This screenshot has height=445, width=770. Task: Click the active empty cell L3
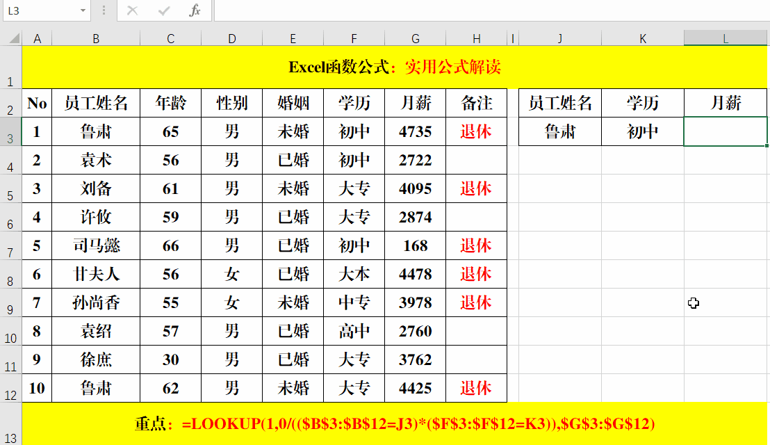point(726,131)
